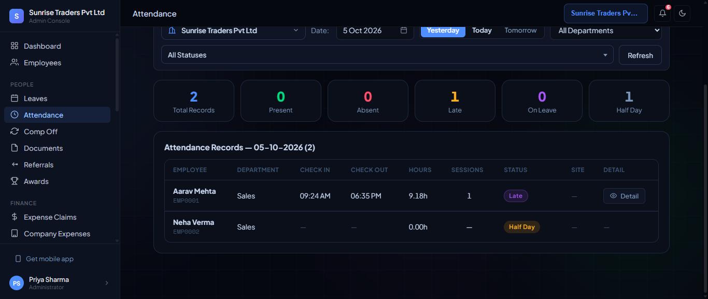
Task: Click the Get mobile app link
Action: click(x=50, y=259)
